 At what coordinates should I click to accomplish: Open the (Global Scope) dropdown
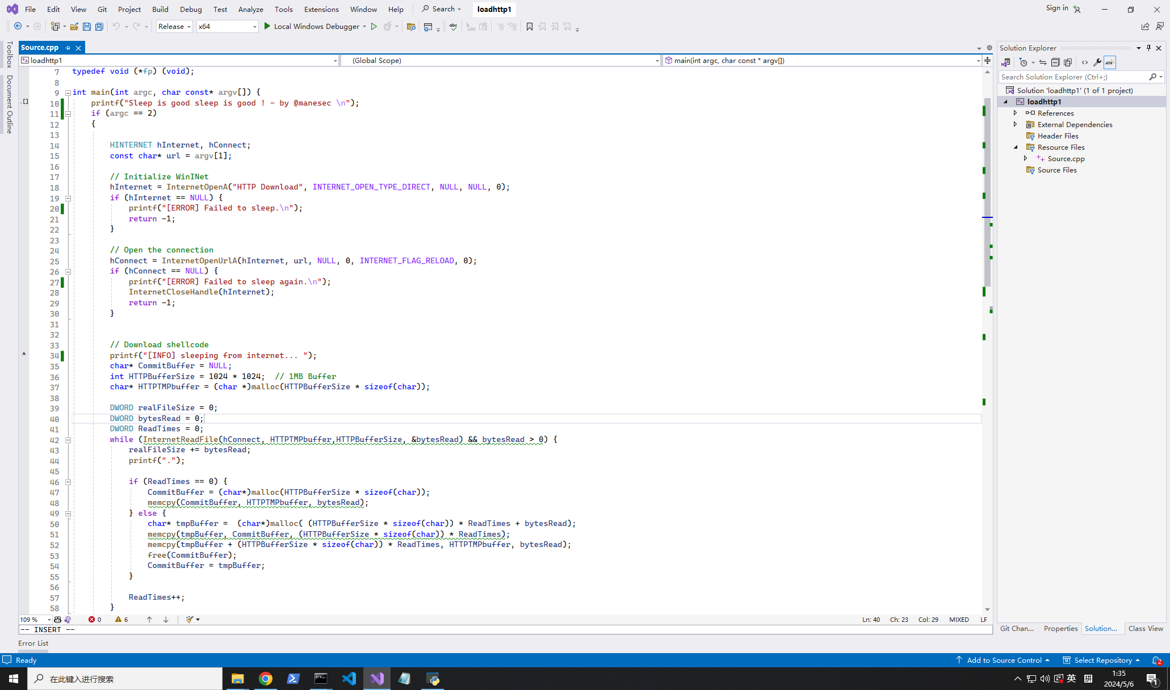(500, 60)
